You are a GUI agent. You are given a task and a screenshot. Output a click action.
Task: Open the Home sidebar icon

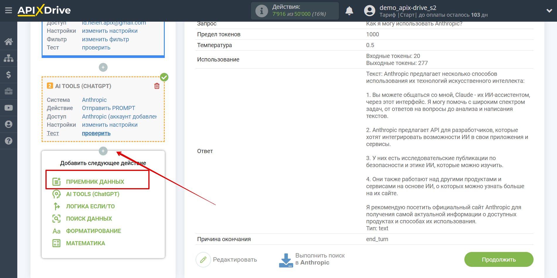(9, 42)
